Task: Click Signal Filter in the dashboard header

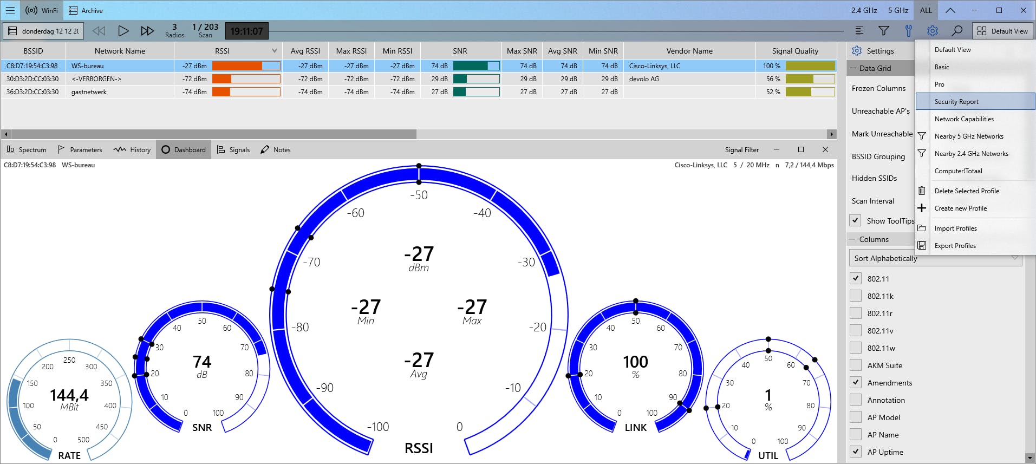Action: click(x=741, y=150)
